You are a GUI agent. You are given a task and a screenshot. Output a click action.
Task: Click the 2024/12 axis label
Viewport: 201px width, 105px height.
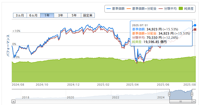(73, 85)
